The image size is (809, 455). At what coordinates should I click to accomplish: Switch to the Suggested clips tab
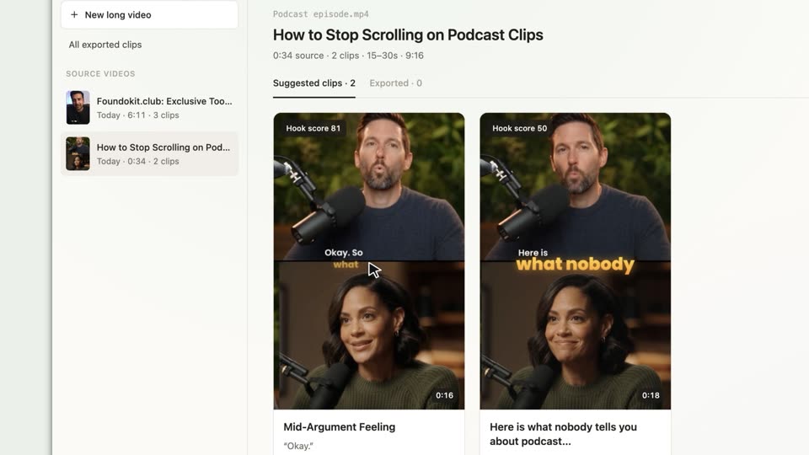[313, 83]
